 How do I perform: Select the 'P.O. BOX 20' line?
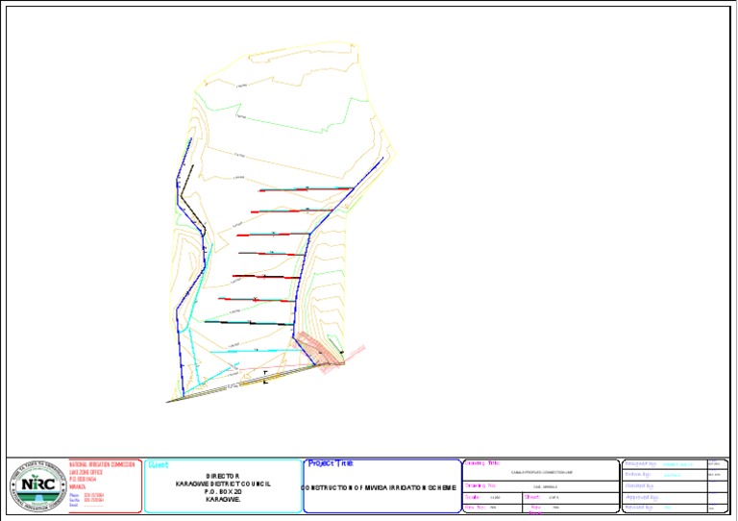223,491
